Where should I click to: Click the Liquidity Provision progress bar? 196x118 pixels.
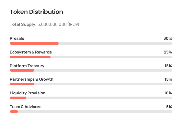(91, 98)
